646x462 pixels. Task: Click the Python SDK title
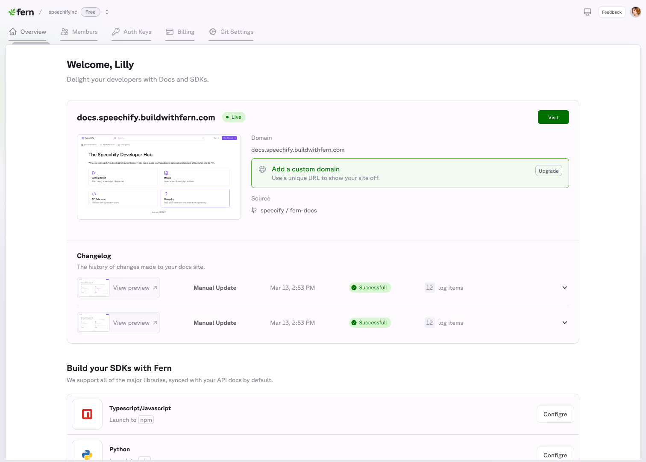pos(120,449)
